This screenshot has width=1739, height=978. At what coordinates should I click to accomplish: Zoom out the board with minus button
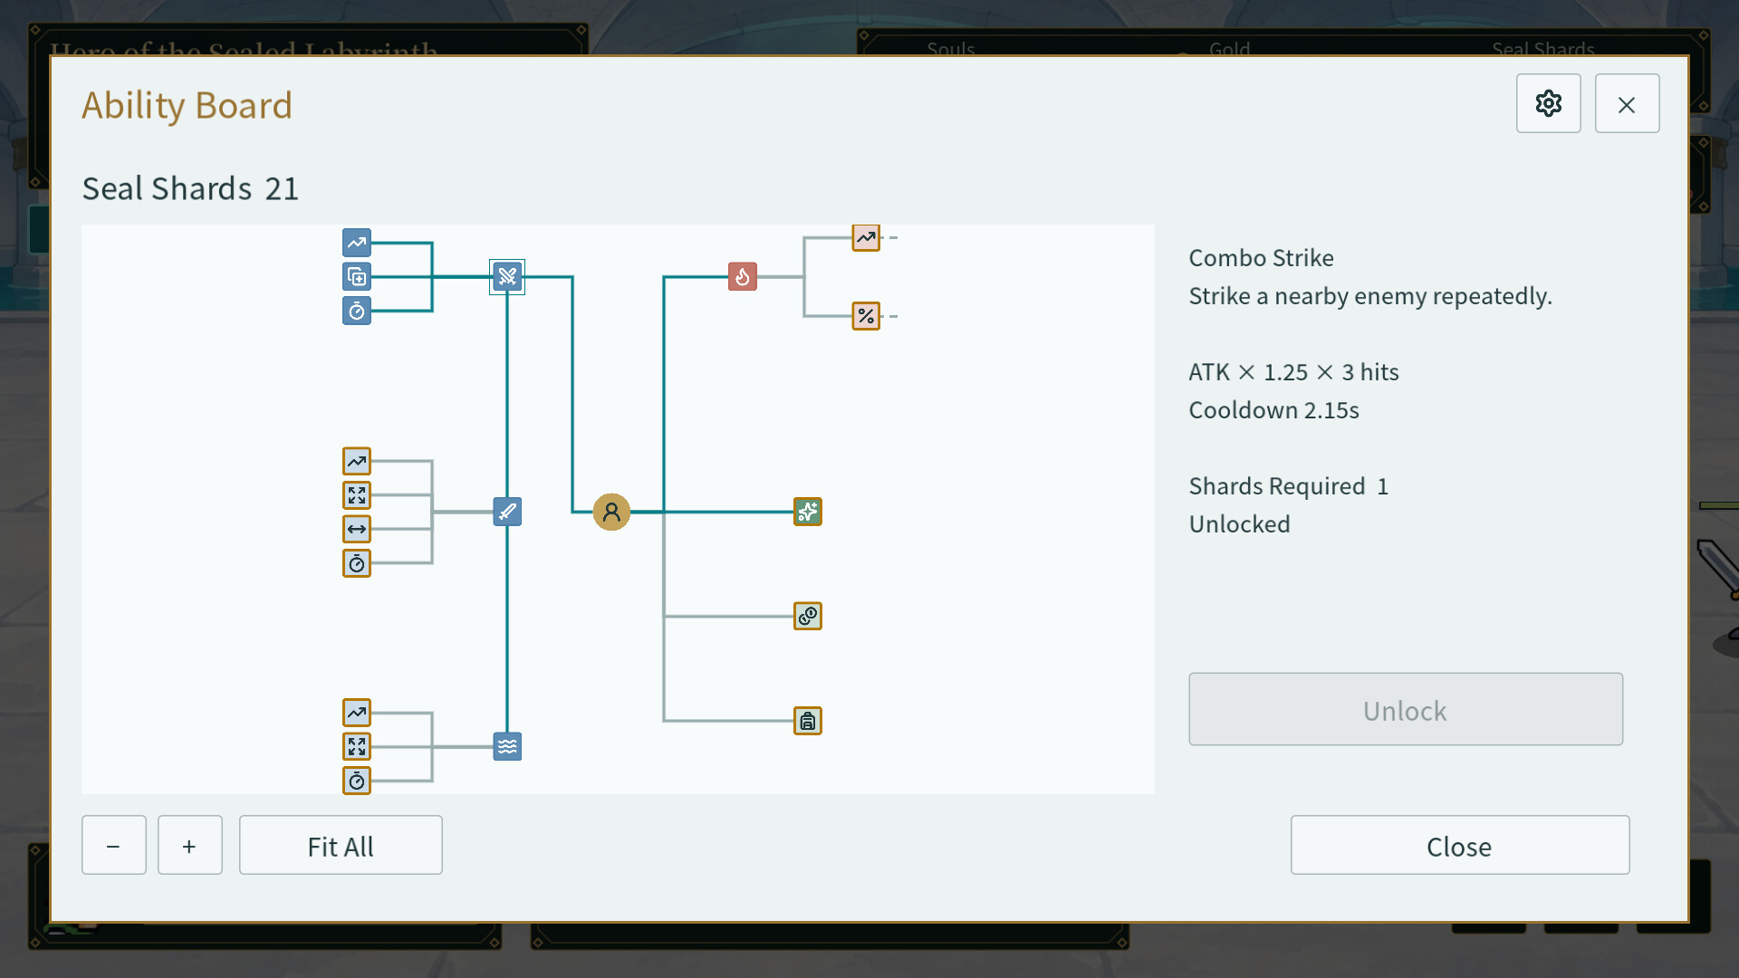[113, 845]
